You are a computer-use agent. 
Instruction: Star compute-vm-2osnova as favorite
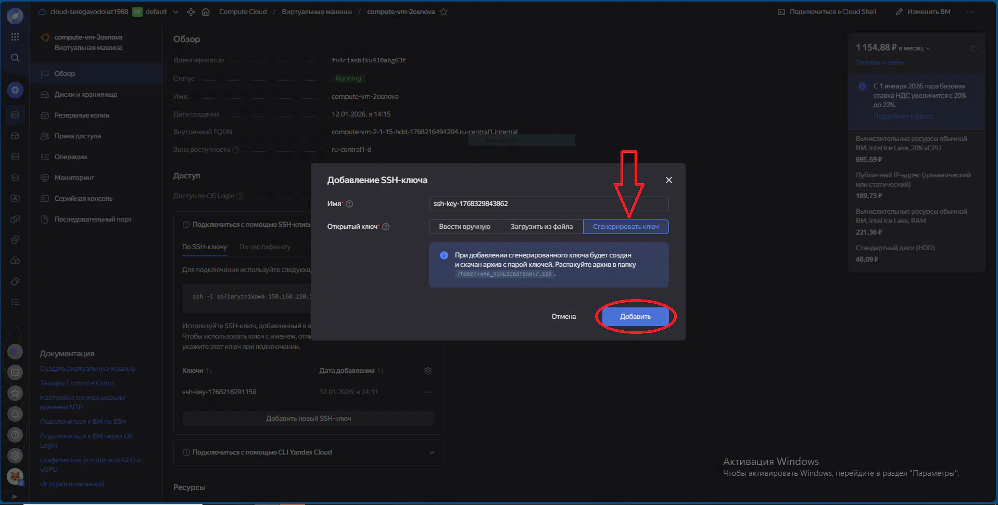coord(444,12)
